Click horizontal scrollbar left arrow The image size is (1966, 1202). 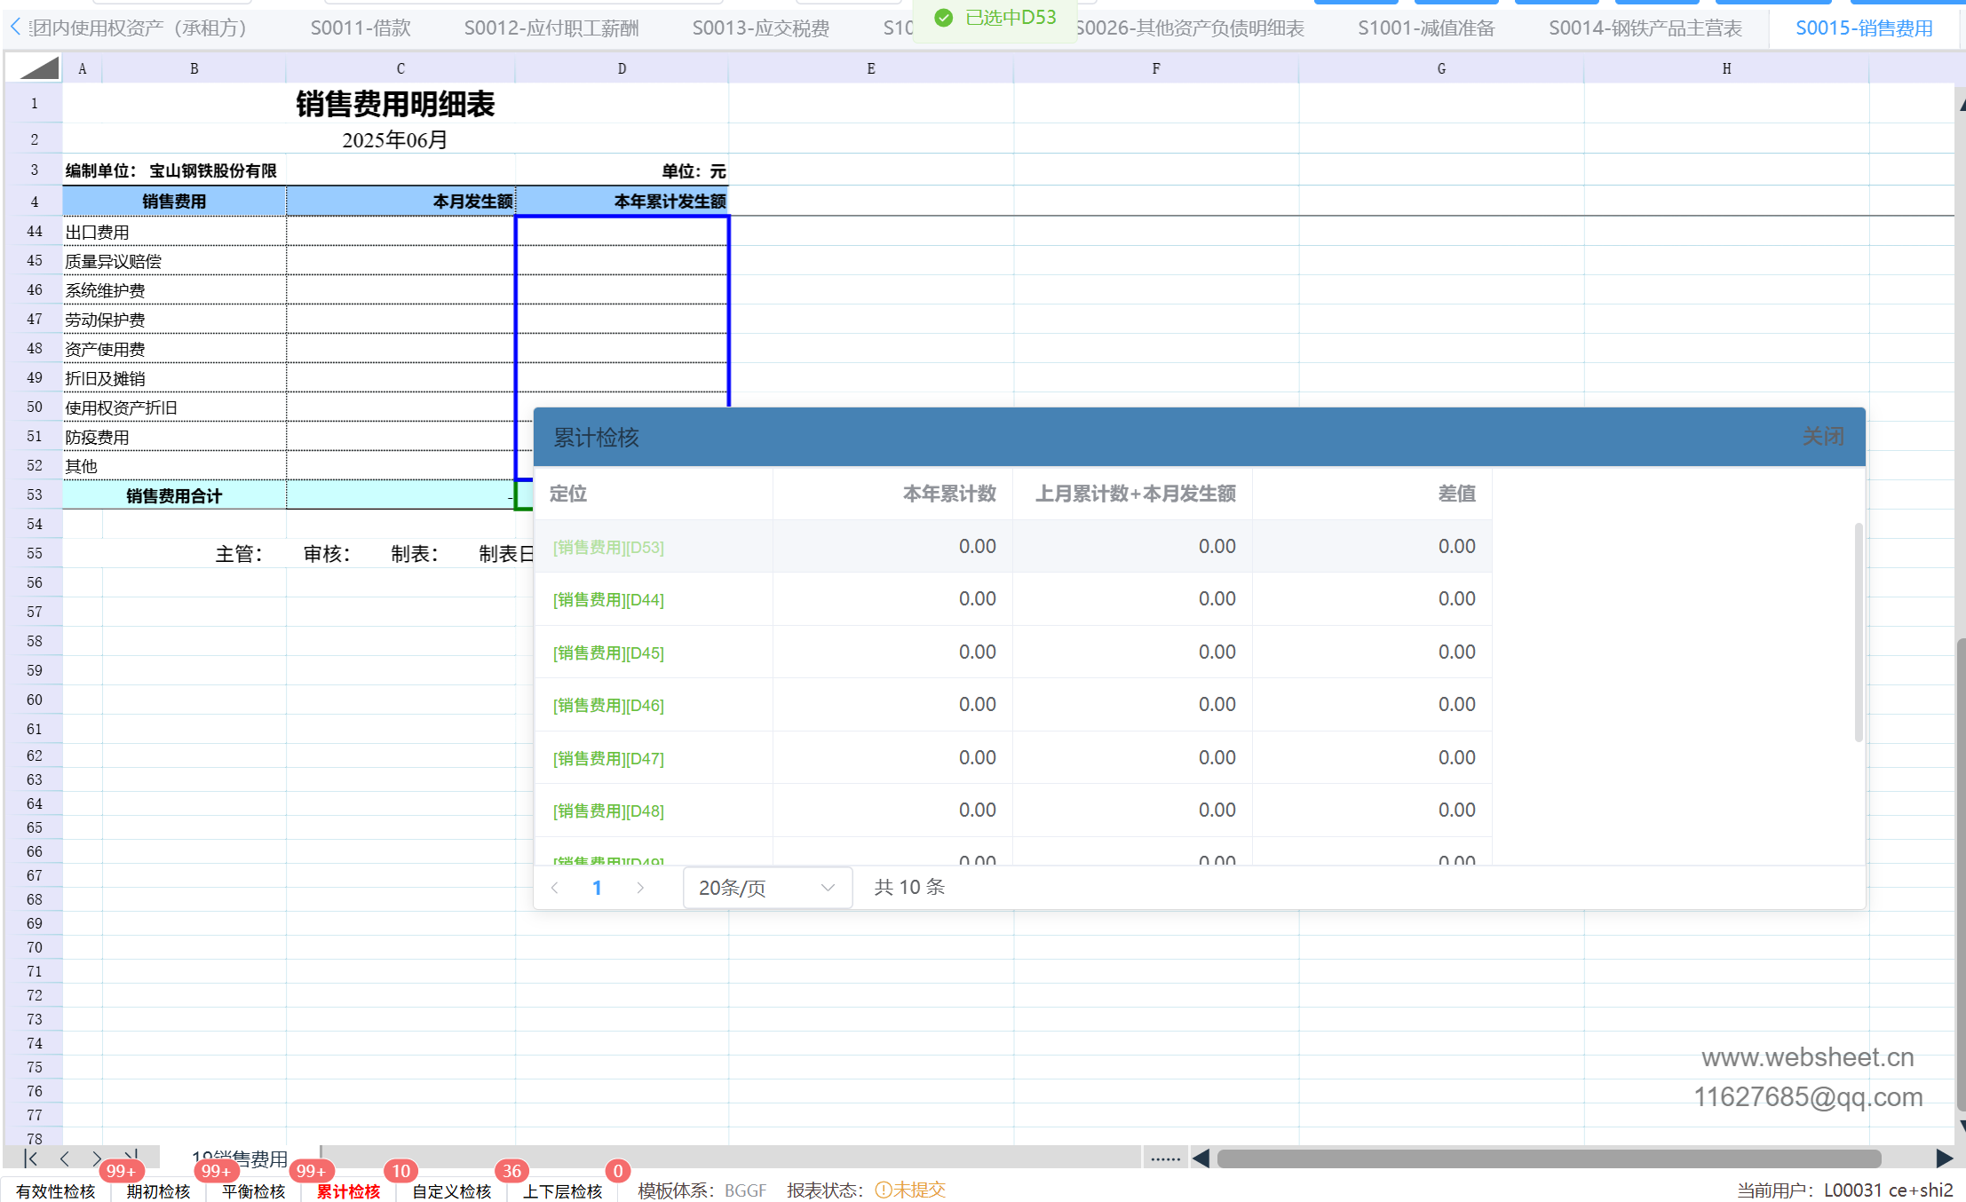tap(1201, 1158)
